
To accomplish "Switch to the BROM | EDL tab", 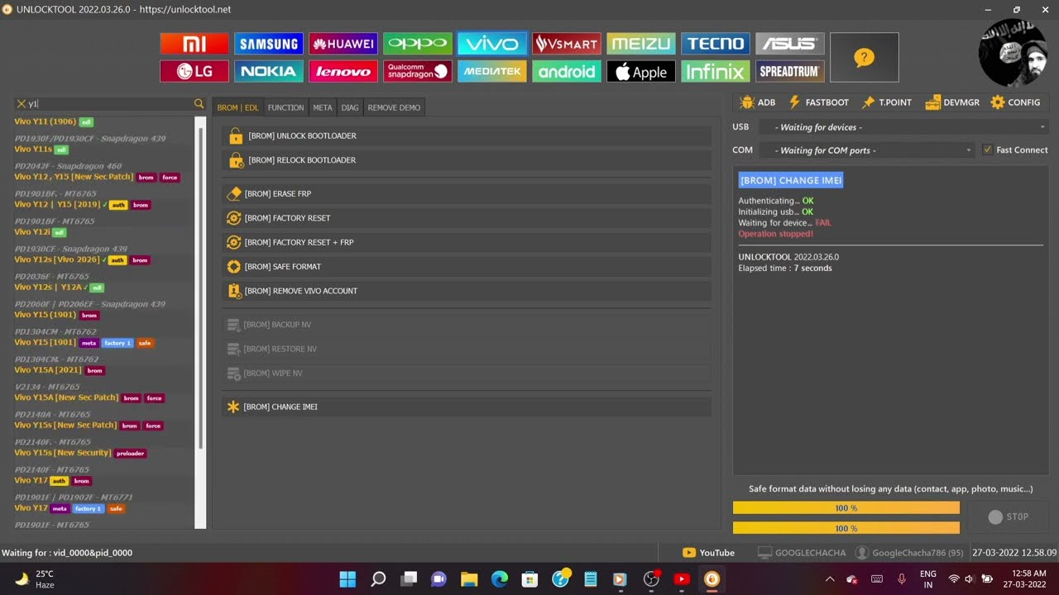I will pyautogui.click(x=238, y=107).
